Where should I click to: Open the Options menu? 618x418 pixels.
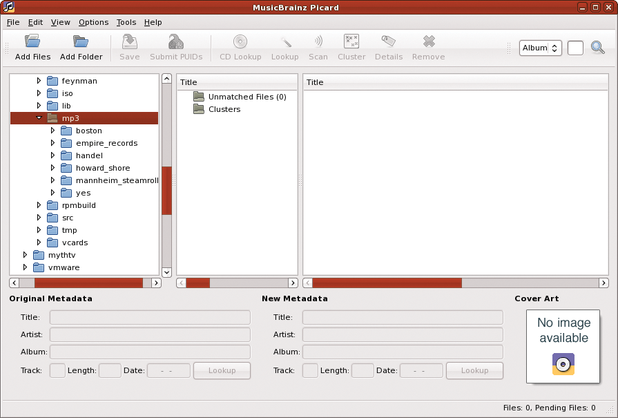(x=93, y=23)
